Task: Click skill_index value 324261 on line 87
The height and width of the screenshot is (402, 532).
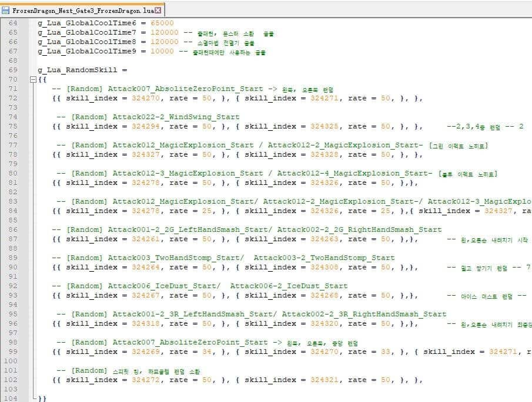Action: [x=145, y=239]
